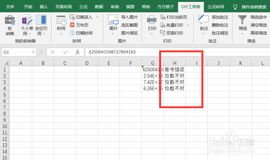Screen dimensions: 270x160
Task: Open the 审阅 menu tab
Action: 114,6
